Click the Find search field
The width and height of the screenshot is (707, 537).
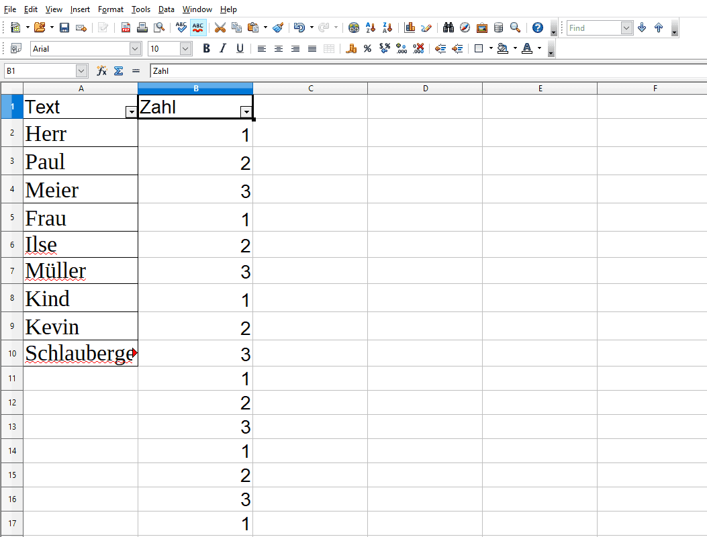pyautogui.click(x=594, y=28)
